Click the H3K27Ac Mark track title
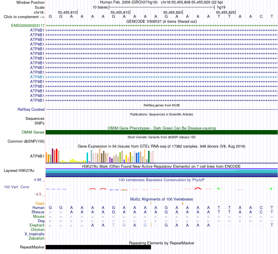The width and height of the screenshot is (278, 254). 162,167
